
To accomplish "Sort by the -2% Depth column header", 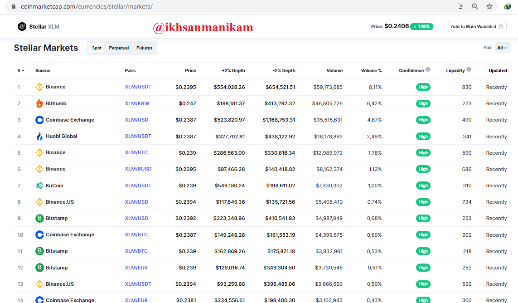I will point(284,70).
